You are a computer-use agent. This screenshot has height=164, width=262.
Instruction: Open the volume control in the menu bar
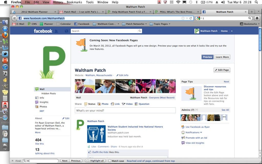tap(223, 2)
